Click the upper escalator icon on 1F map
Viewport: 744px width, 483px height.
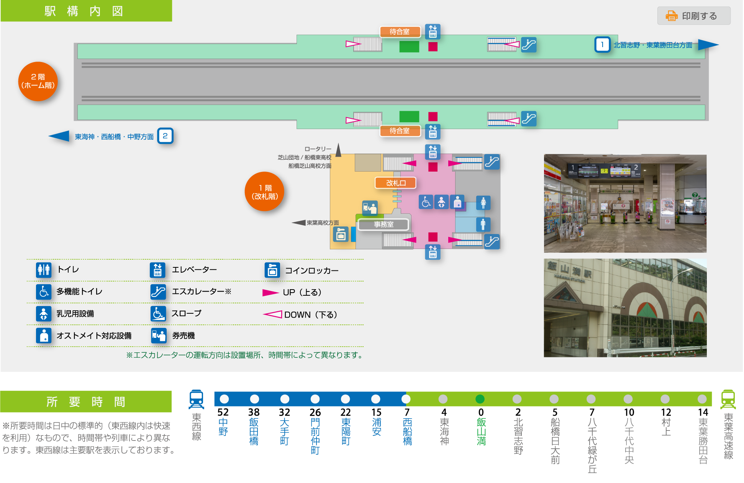click(x=492, y=162)
